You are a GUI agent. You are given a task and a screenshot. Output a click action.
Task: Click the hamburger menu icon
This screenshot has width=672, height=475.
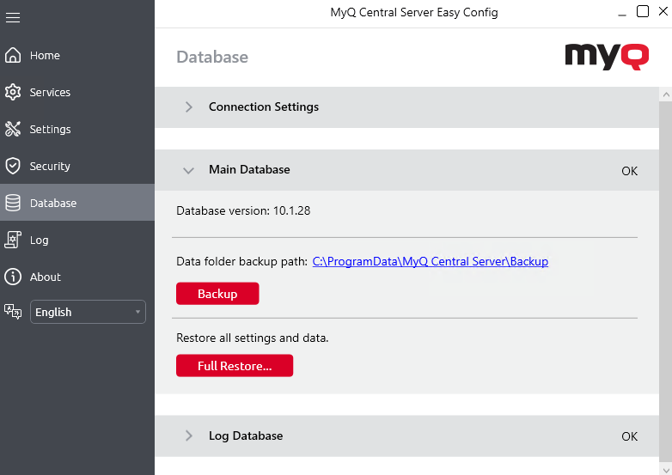tap(13, 17)
